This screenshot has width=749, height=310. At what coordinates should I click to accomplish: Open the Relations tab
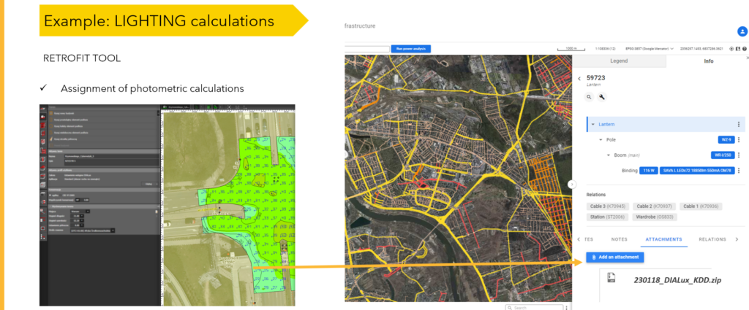712,239
